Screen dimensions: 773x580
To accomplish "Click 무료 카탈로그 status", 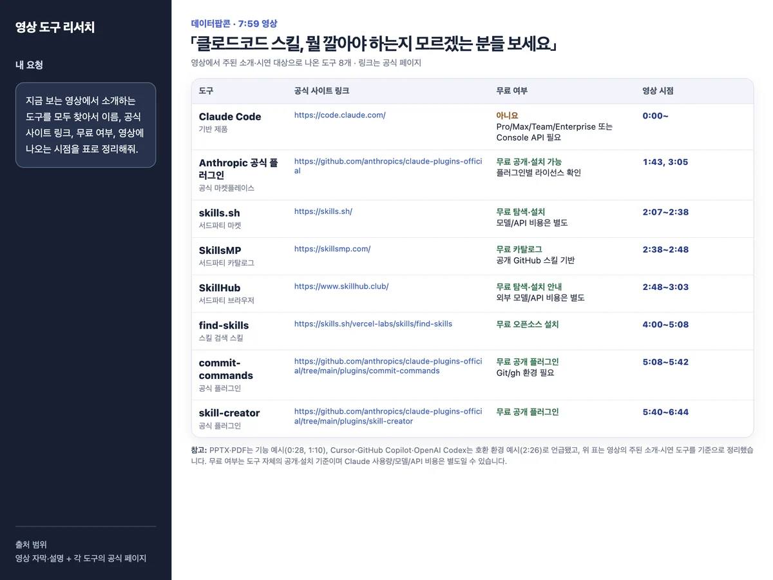I will click(519, 249).
